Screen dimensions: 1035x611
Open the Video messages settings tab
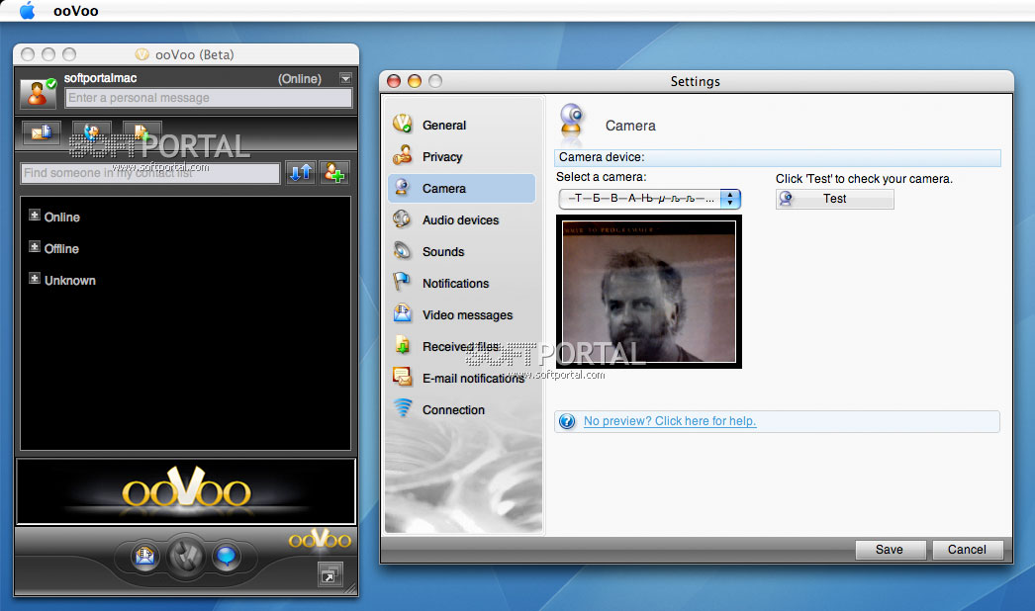(x=461, y=314)
